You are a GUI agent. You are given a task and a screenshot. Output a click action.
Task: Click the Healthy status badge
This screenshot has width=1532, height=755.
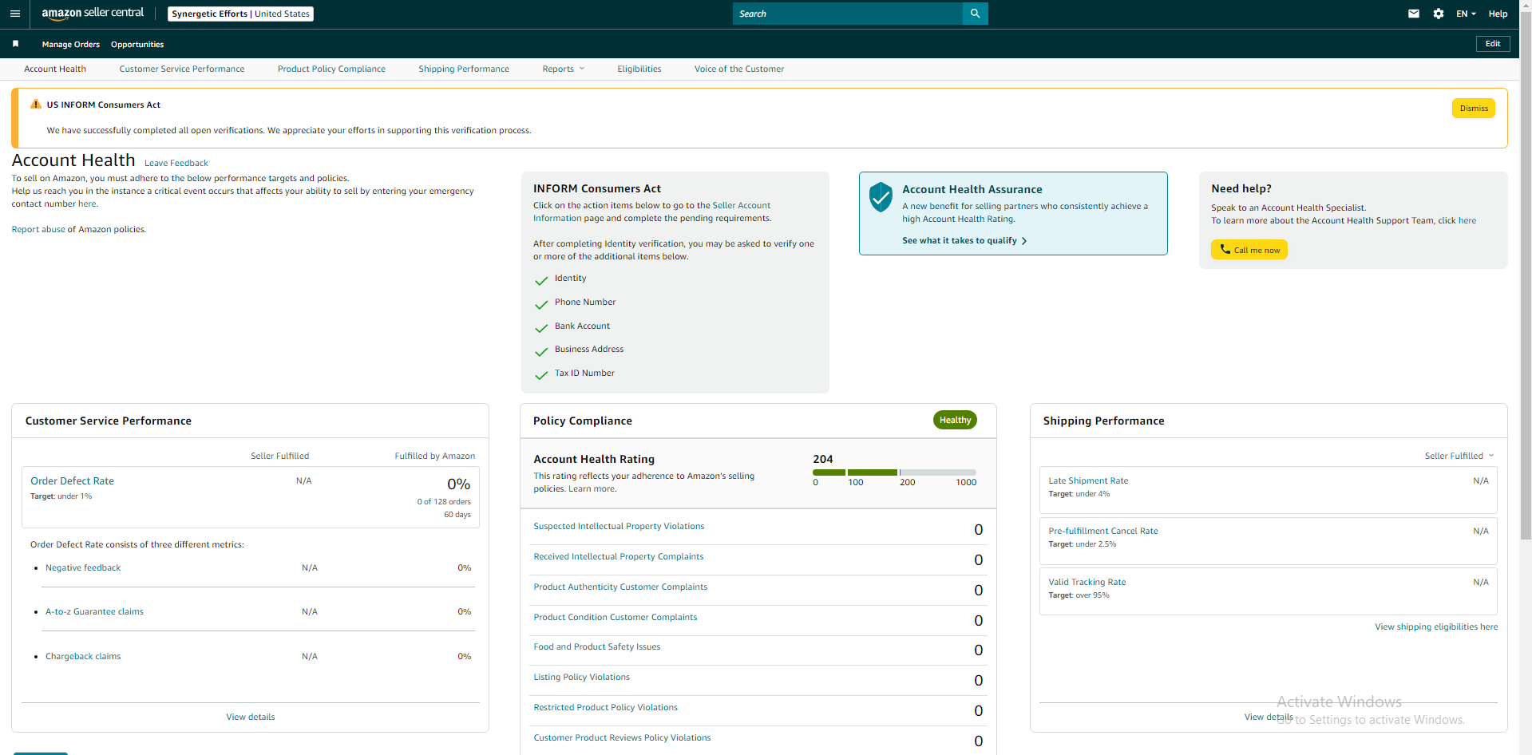955,420
